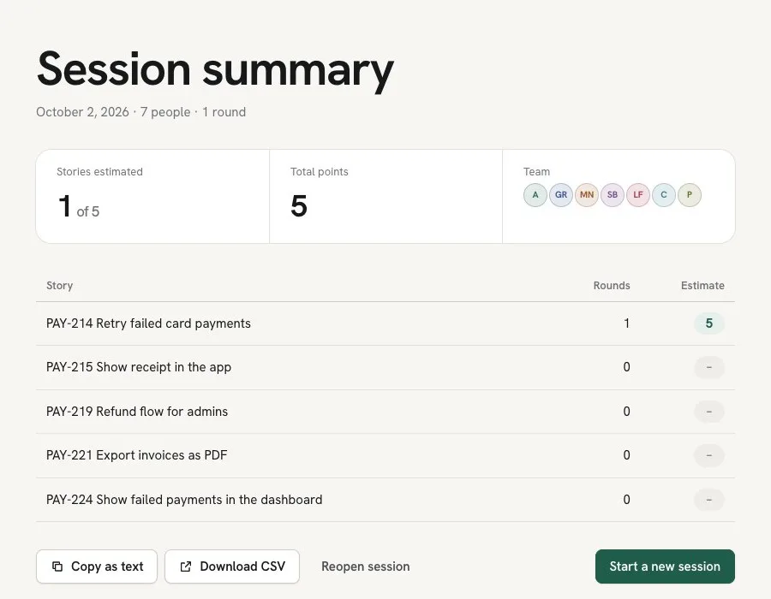This screenshot has width=771, height=599.
Task: Select team avatar MN
Action: click(587, 195)
